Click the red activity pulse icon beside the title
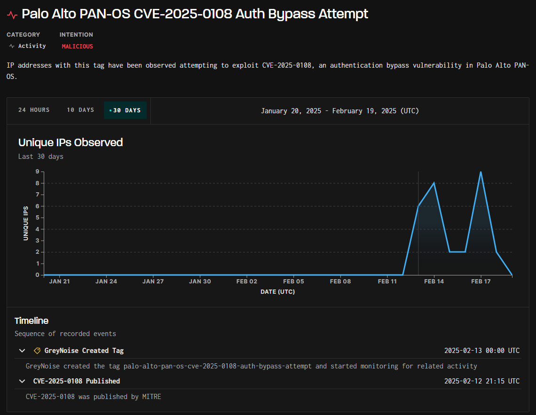Screen dimensions: 536x415 point(12,15)
